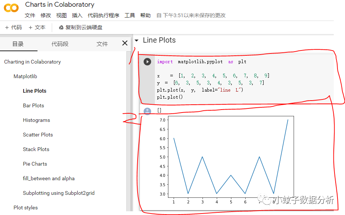Click the empty plt.plot() code line
Screen dimensions: 345x215
[x=170, y=97]
